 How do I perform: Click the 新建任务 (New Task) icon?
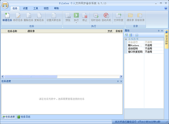(7, 17)
